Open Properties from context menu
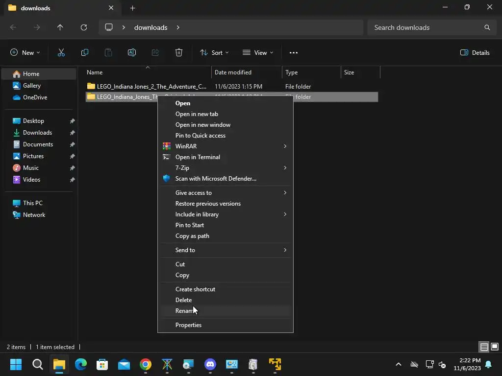 (x=225, y=325)
